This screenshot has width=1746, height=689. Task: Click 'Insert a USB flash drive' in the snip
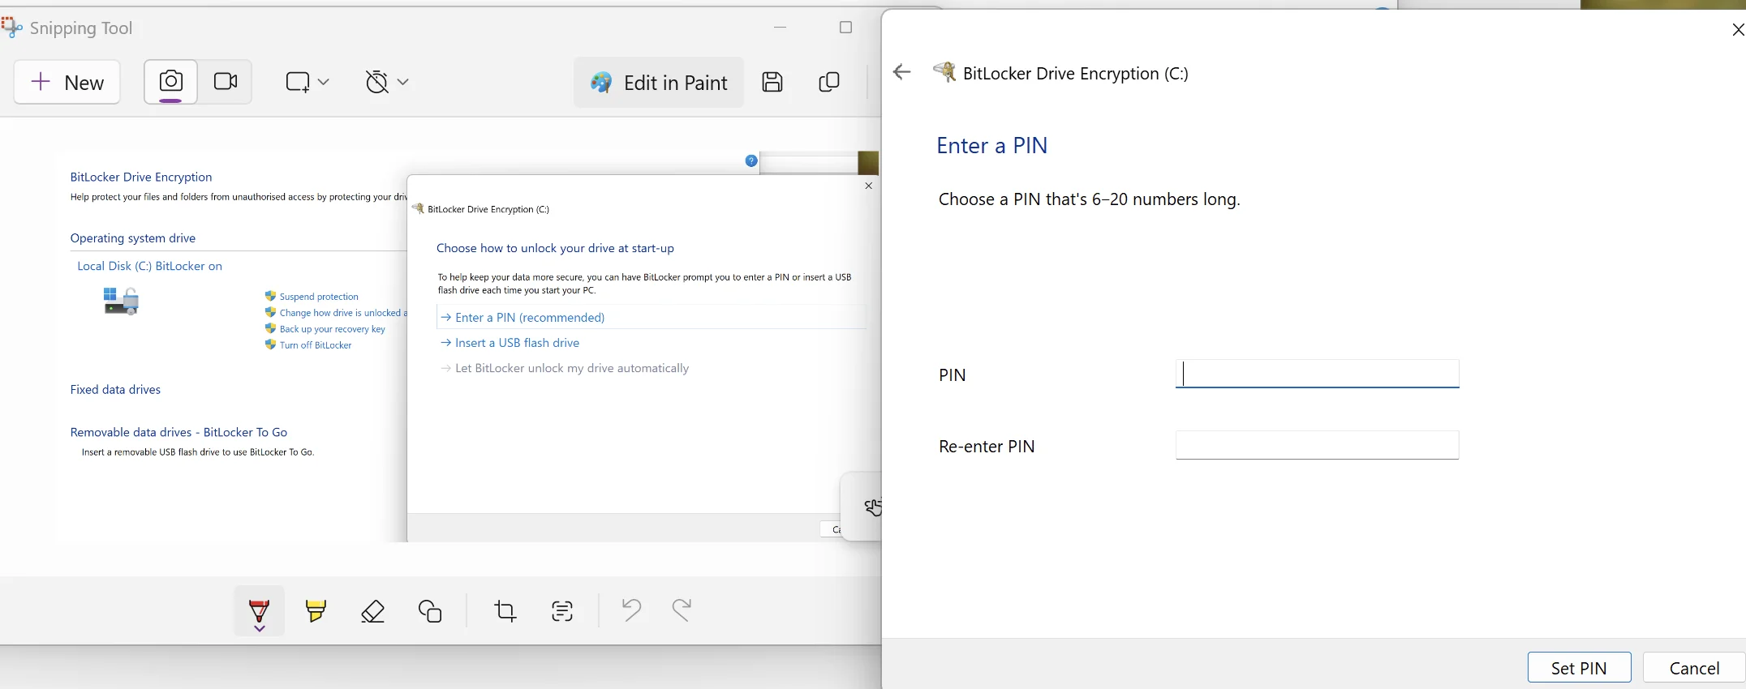click(518, 343)
